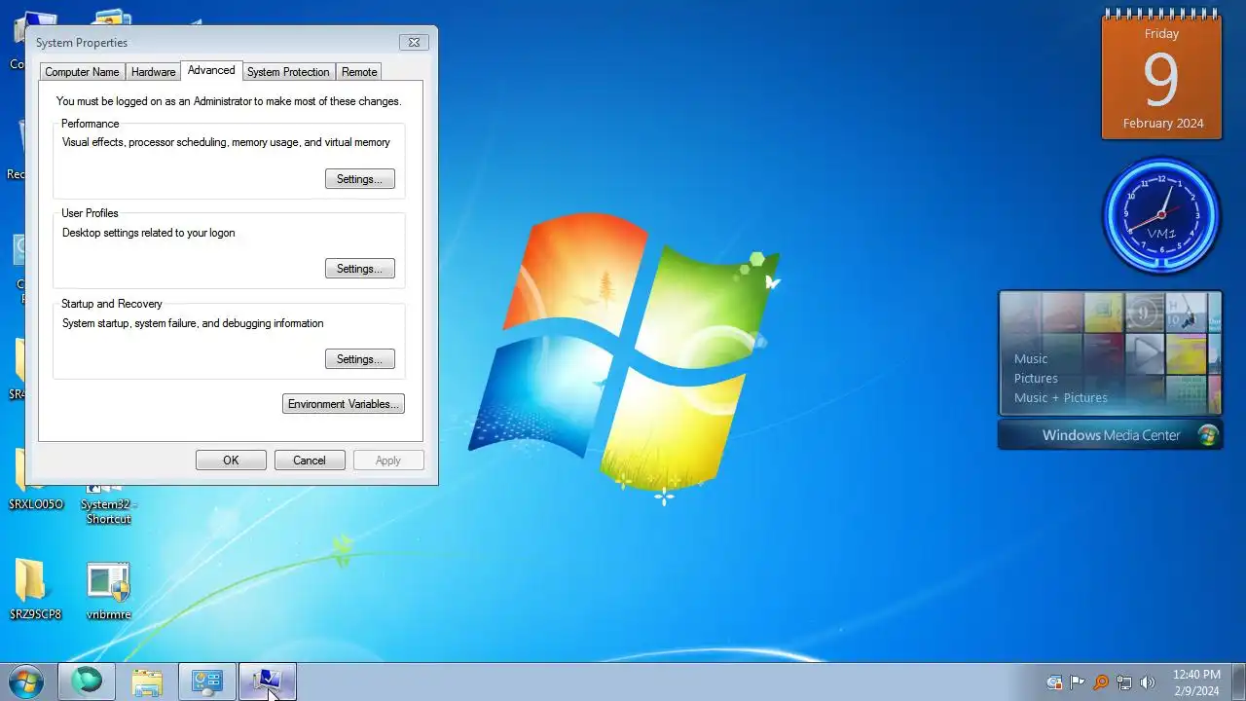Select Pictures in Media Center gadget
Screen dimensions: 1246x701
1036,378
